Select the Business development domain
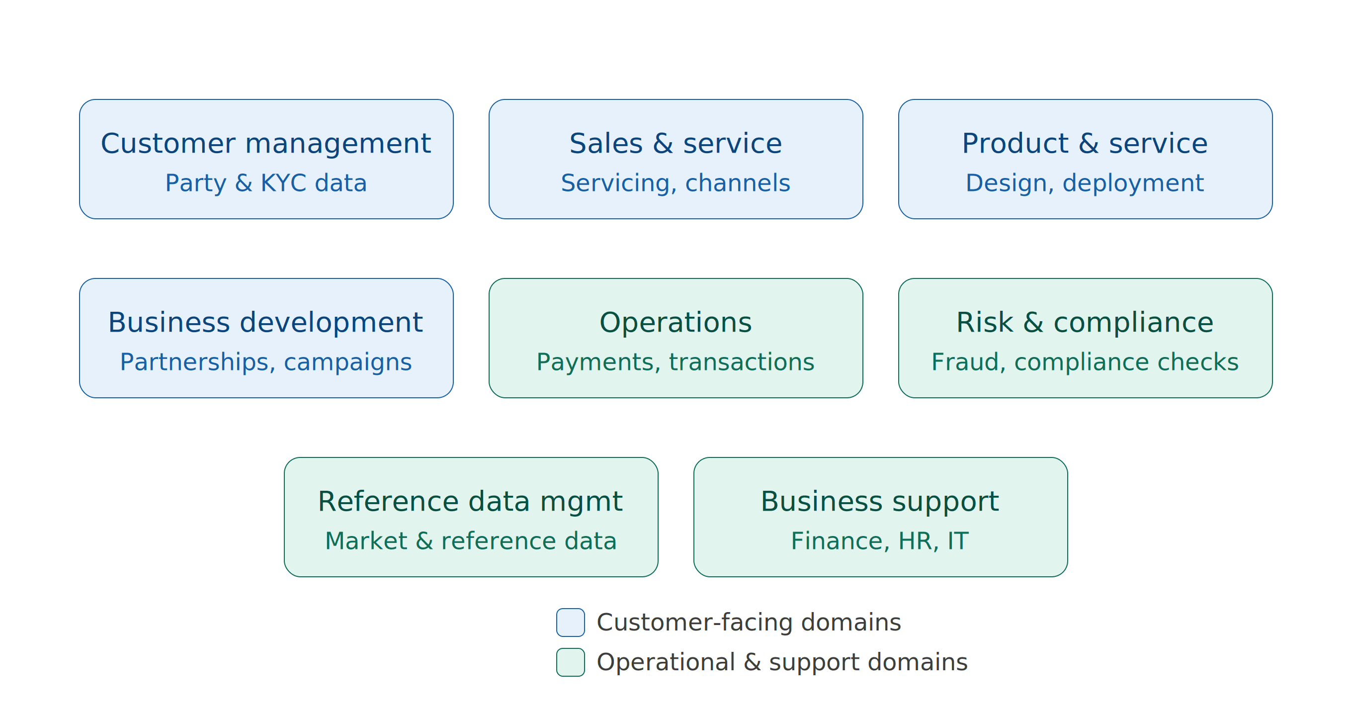Screen dimensions: 1352x716 click(266, 338)
